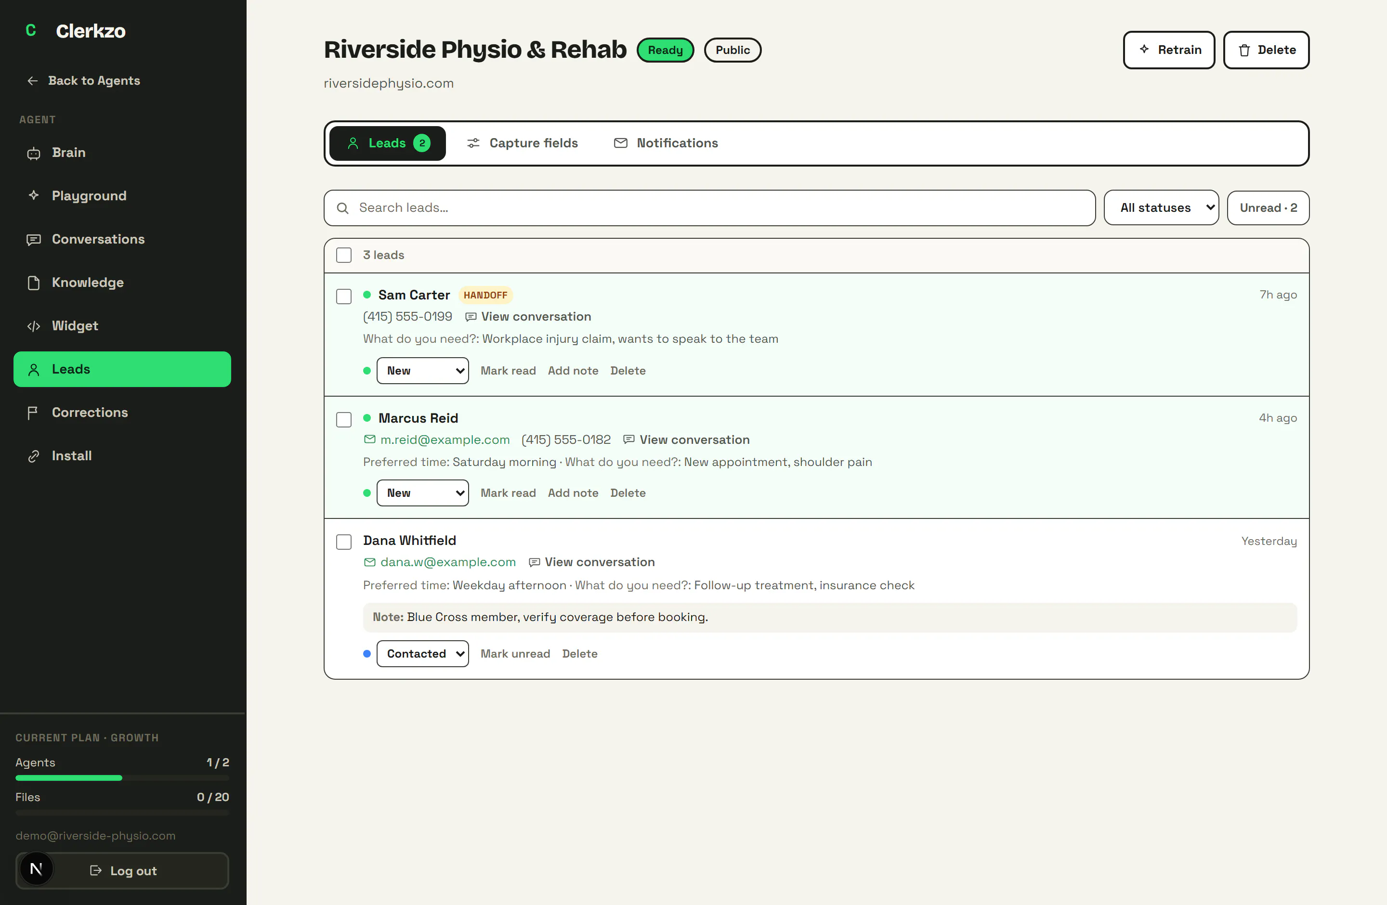Click the Leads person icon in sidebar

(x=34, y=369)
